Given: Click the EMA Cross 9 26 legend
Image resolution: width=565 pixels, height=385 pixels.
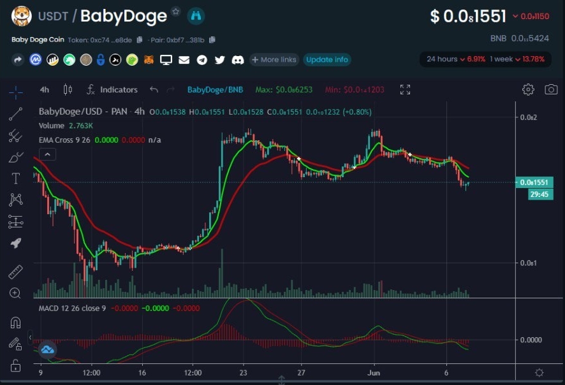Looking at the screenshot, I should pos(64,140).
